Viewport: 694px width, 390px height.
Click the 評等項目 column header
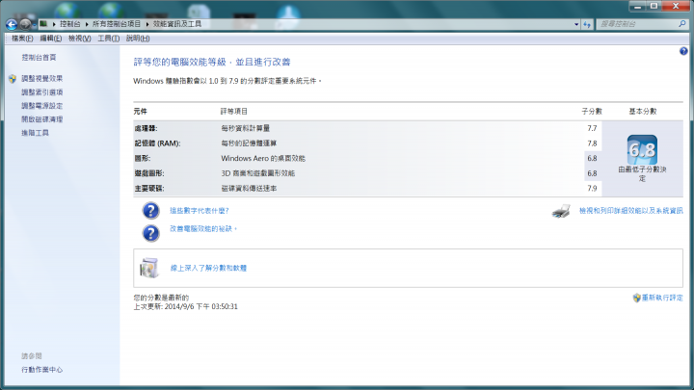pos(234,112)
